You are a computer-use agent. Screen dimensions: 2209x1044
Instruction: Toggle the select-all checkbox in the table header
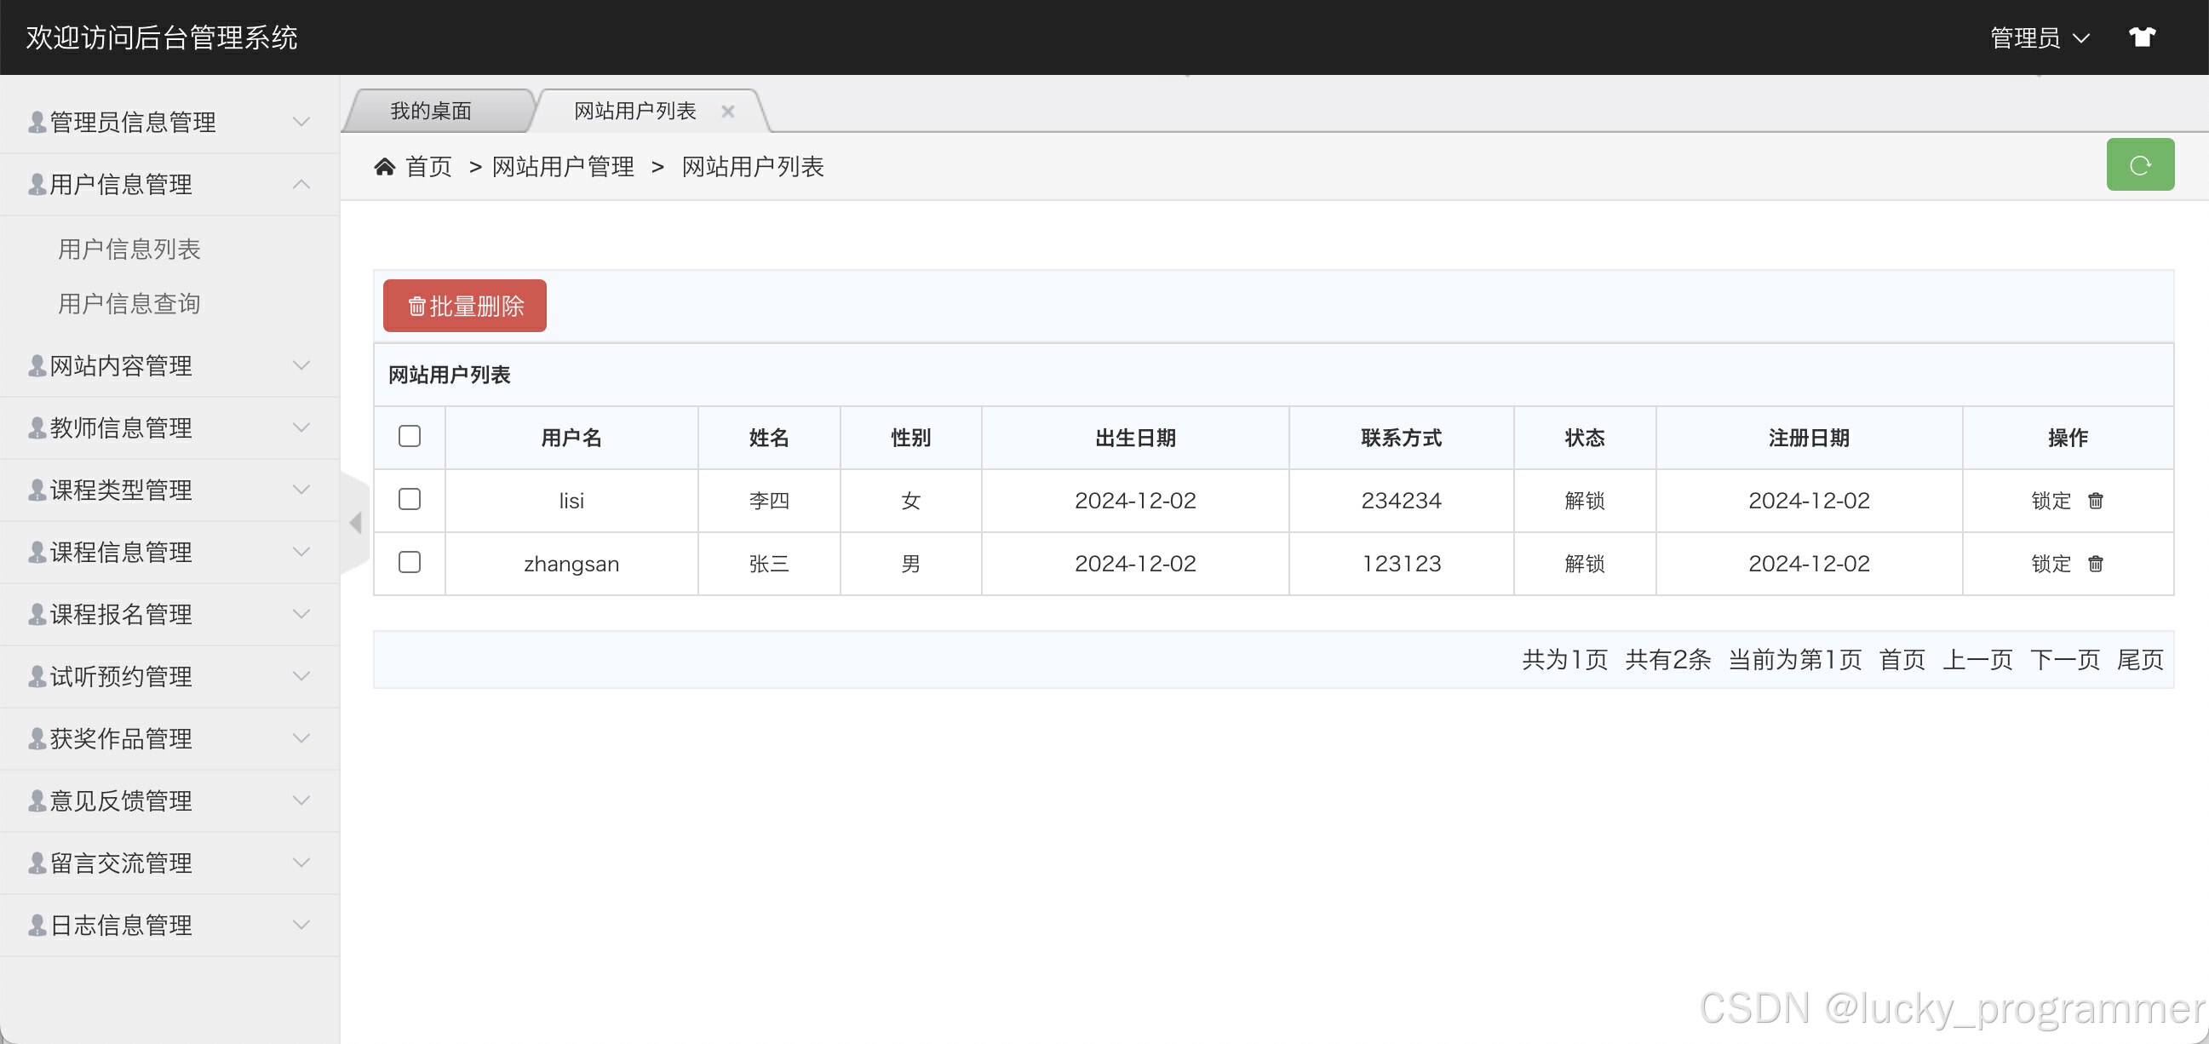click(x=409, y=436)
